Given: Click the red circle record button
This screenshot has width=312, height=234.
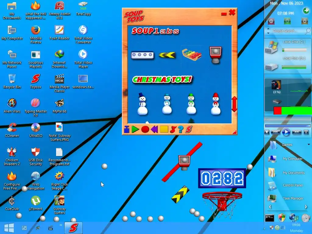Looking at the screenshot, I should (x=145, y=129).
